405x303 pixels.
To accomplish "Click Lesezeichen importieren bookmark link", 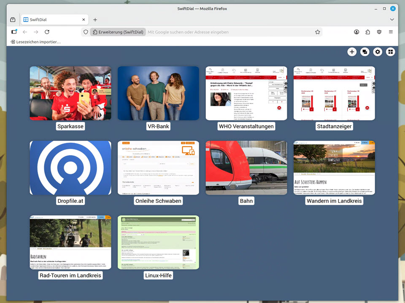I will 36,42.
